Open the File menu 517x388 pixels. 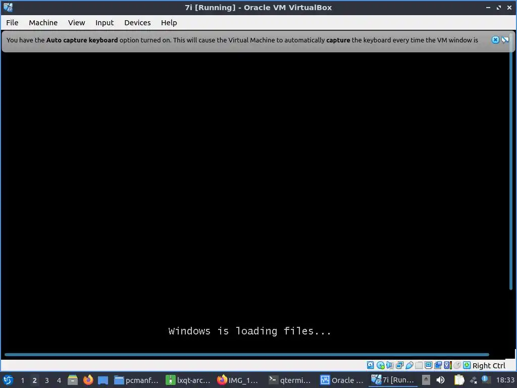(x=12, y=23)
